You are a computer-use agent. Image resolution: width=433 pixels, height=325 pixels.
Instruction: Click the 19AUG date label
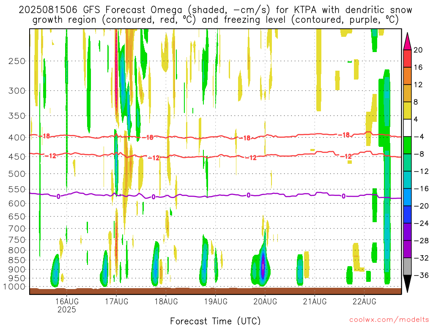[216, 301]
